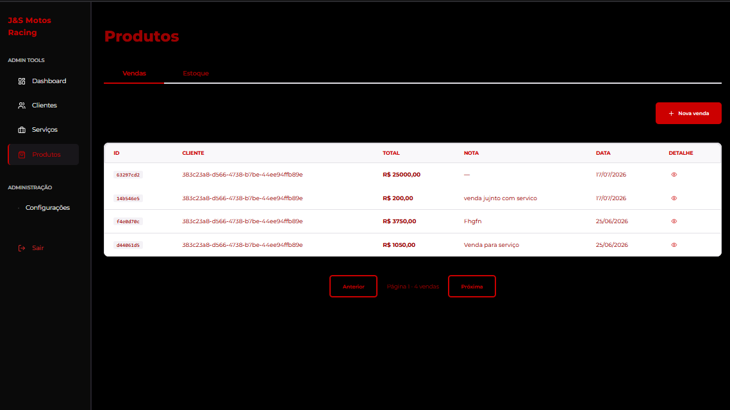Click note 'Fhgfn'
730x410 pixels.
[472, 221]
